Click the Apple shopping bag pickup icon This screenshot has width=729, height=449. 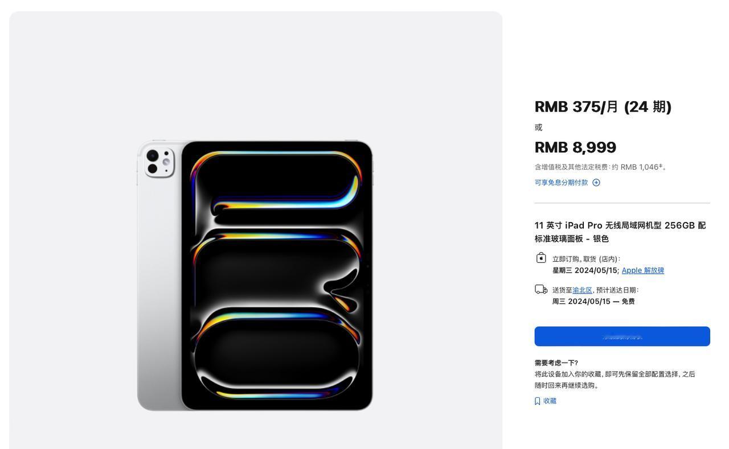tap(541, 258)
